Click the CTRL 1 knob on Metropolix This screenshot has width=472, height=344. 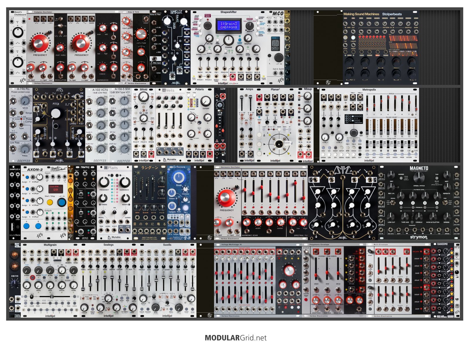[x=325, y=137]
